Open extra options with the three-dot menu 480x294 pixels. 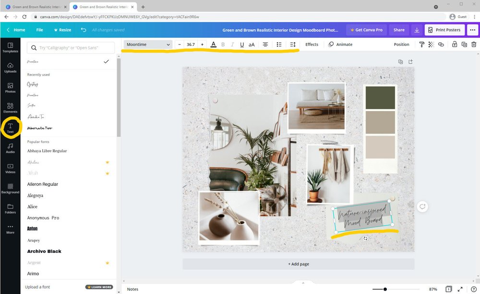tap(472, 30)
